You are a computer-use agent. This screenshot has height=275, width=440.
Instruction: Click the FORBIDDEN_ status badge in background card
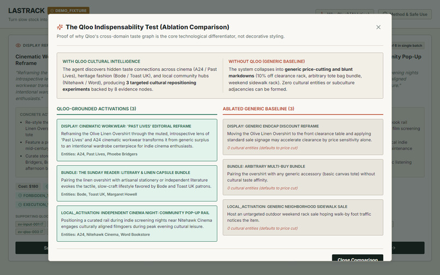(x=32, y=195)
